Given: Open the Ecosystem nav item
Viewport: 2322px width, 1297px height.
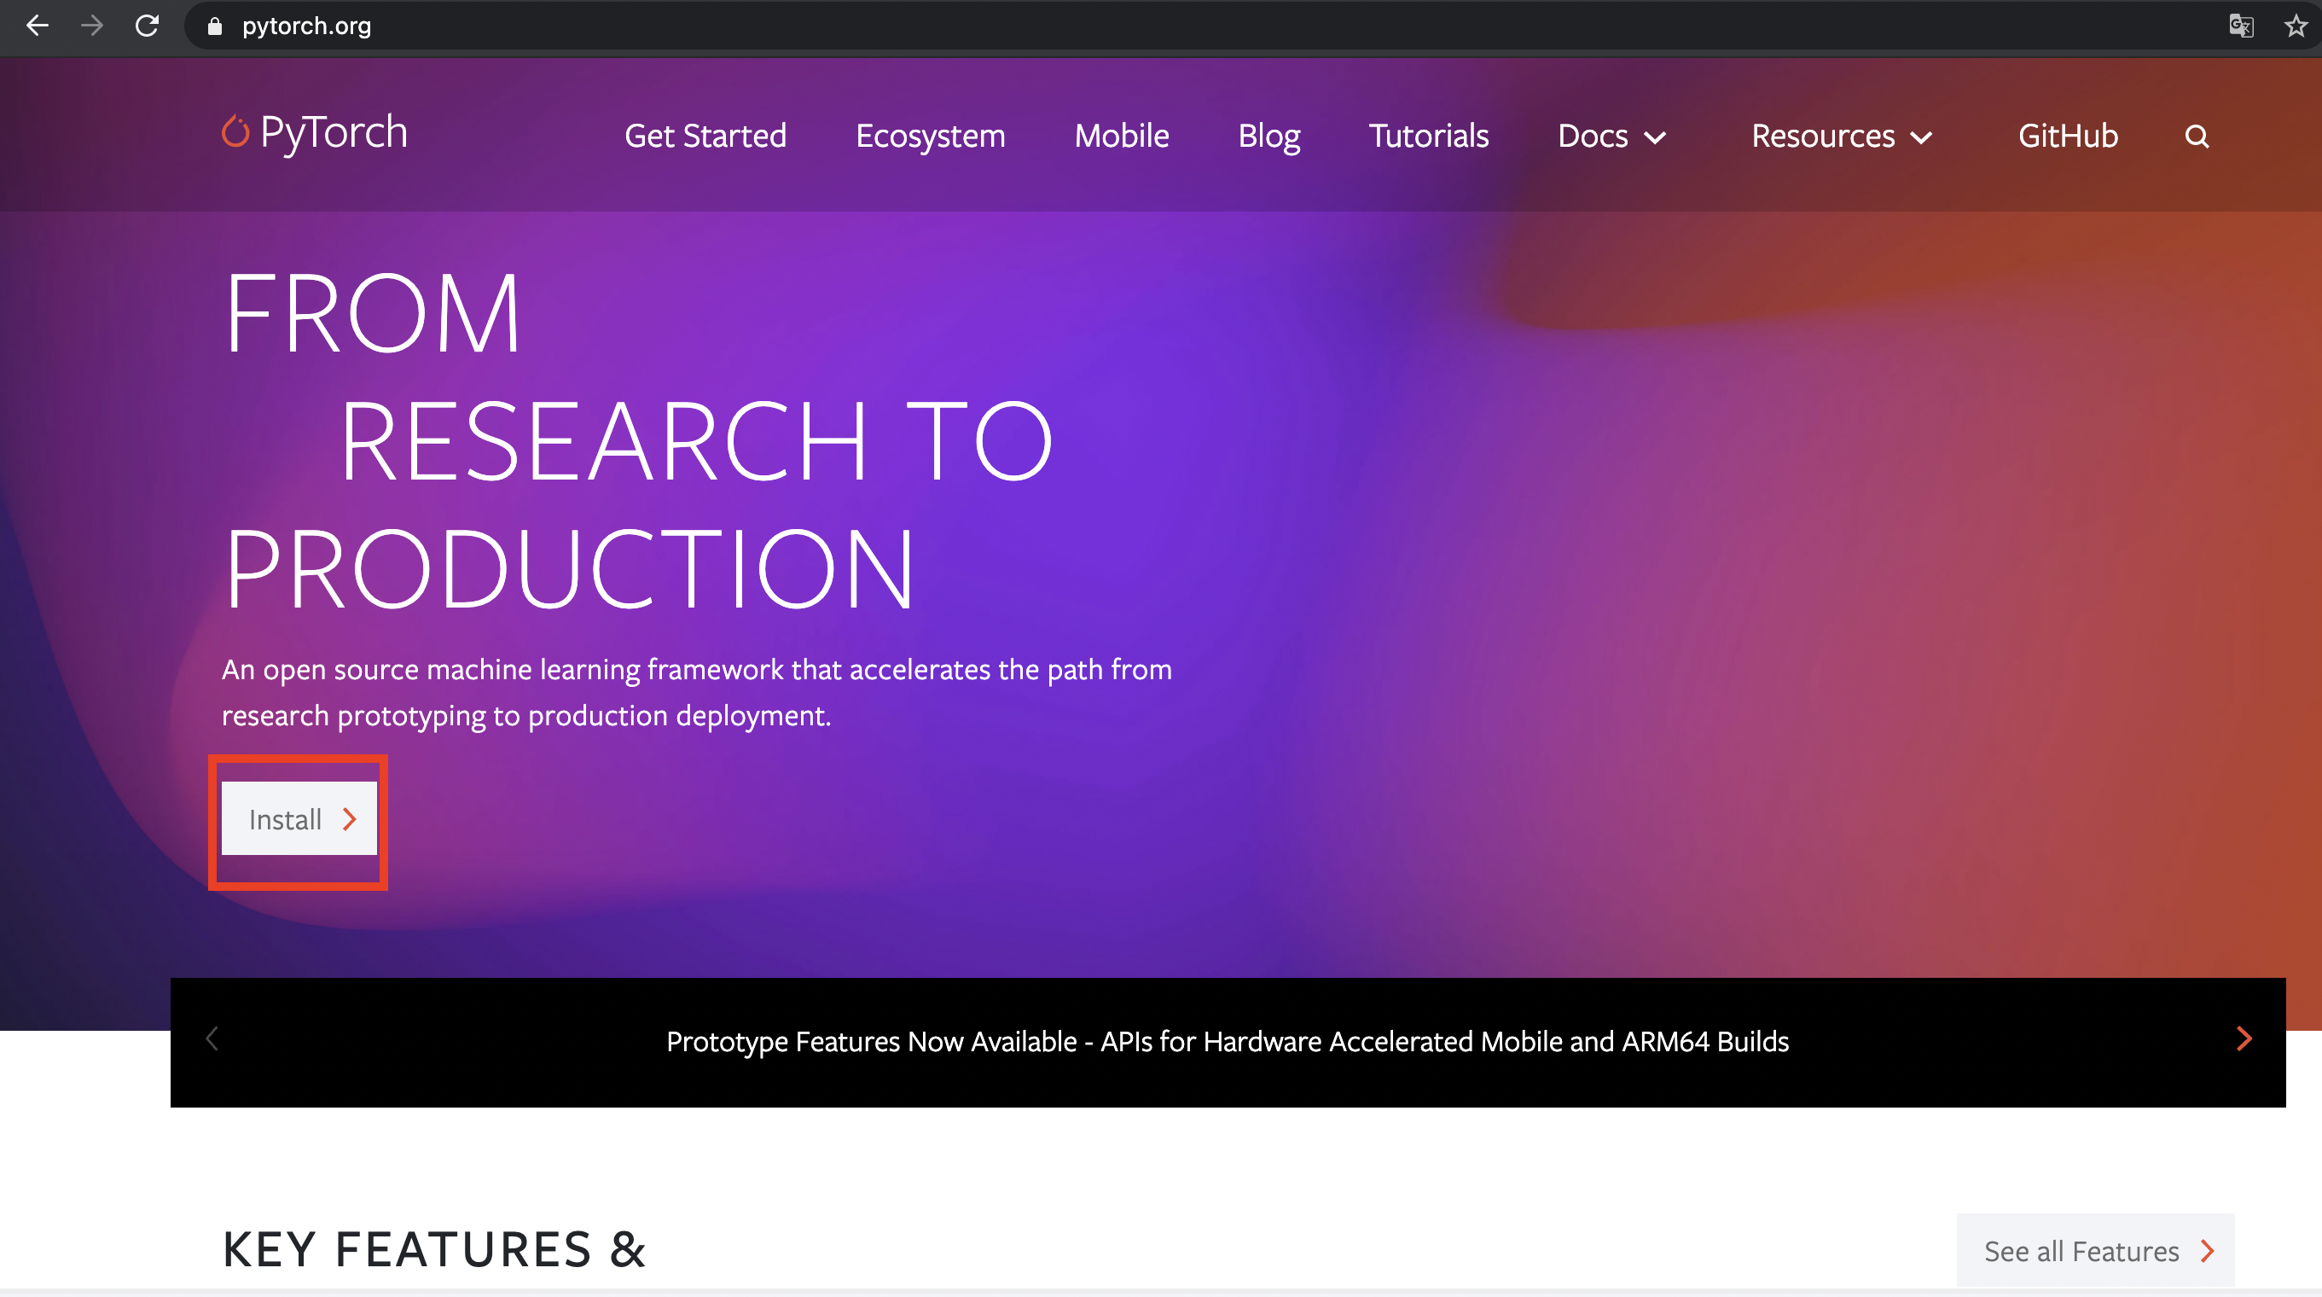Looking at the screenshot, I should click(x=930, y=137).
